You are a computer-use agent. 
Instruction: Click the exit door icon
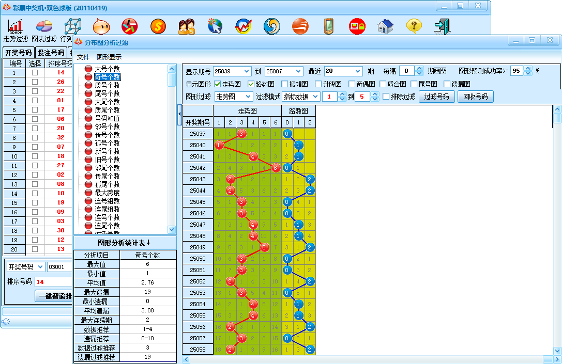click(x=442, y=26)
